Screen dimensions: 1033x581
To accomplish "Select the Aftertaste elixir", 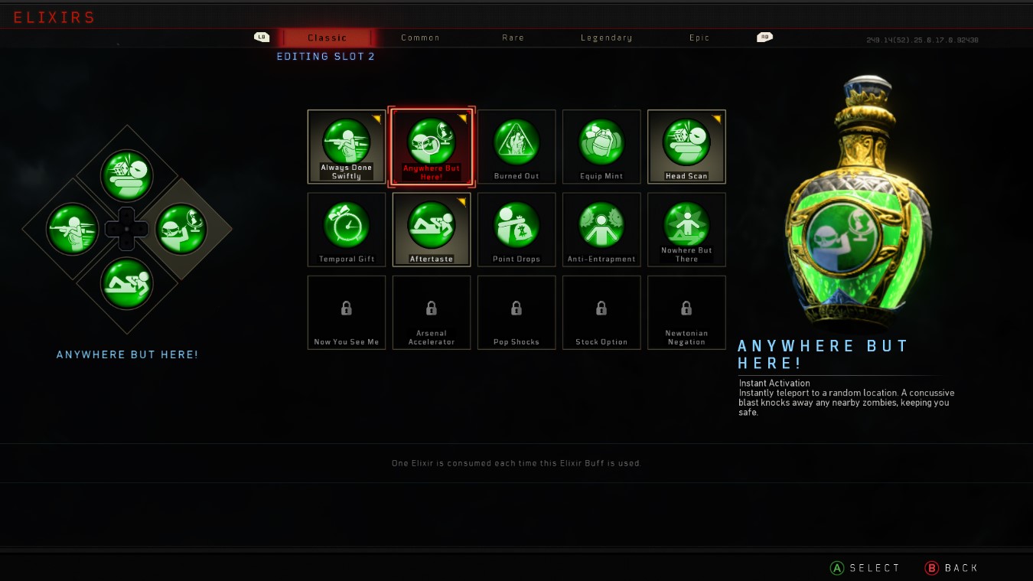I will pos(432,230).
